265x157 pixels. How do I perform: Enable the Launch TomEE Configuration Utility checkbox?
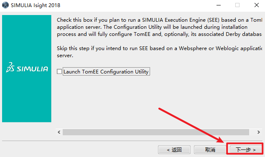[59, 71]
